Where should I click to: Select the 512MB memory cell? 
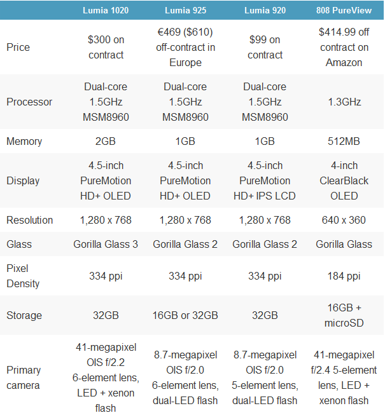(344, 142)
